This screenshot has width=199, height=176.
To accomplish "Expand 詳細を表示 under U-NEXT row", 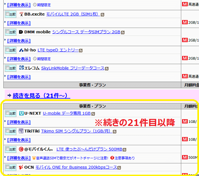I will (x=19, y=122).
